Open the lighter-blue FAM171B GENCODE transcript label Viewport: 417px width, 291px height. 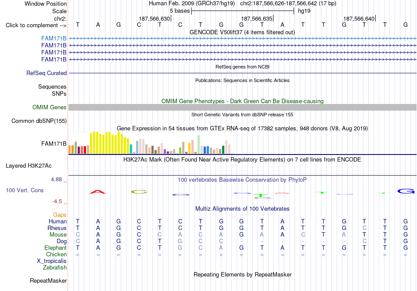(54, 38)
